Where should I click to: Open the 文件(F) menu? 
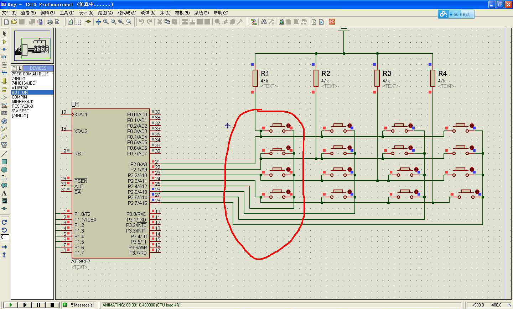click(x=9, y=12)
